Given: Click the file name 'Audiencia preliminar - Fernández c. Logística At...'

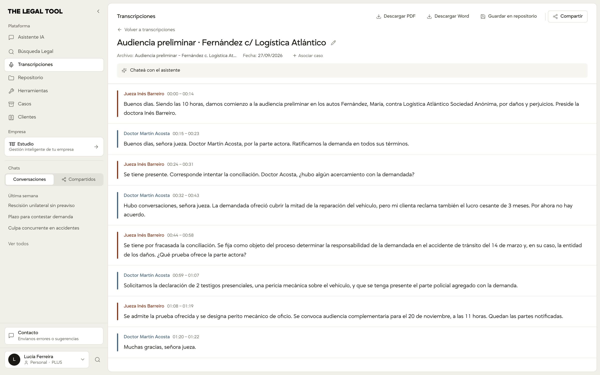Looking at the screenshot, I should coord(185,56).
